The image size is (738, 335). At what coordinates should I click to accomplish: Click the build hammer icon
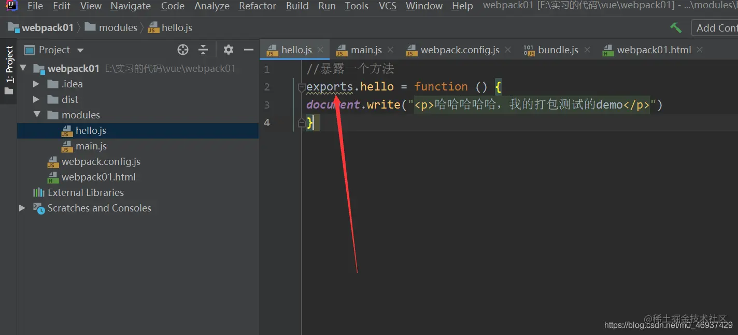point(676,27)
